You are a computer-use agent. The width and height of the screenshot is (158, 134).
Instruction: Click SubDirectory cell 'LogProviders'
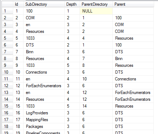44,113
